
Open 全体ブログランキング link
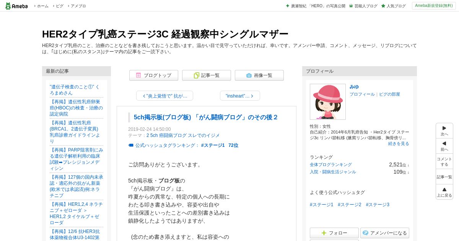(x=331, y=164)
